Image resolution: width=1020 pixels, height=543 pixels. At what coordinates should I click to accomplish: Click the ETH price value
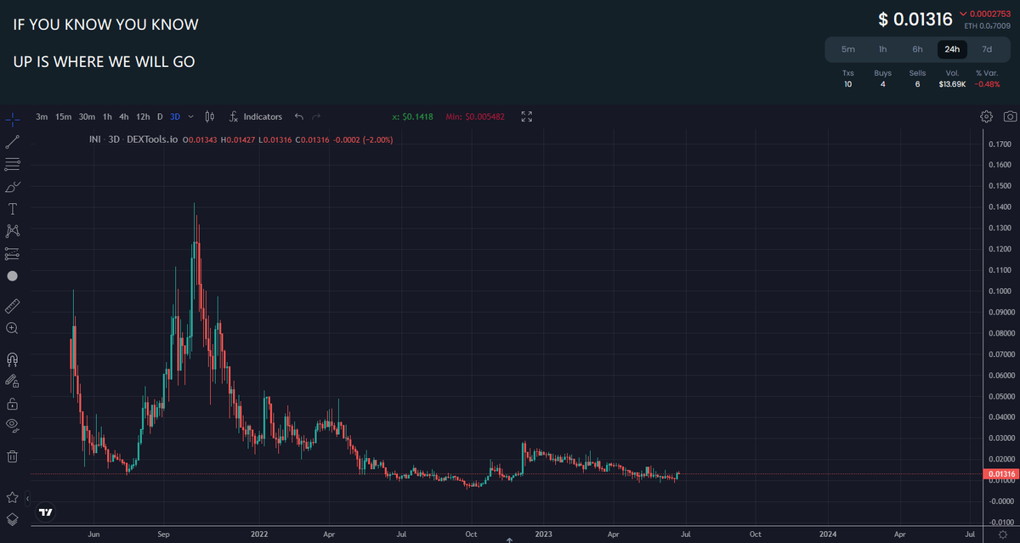(x=987, y=26)
